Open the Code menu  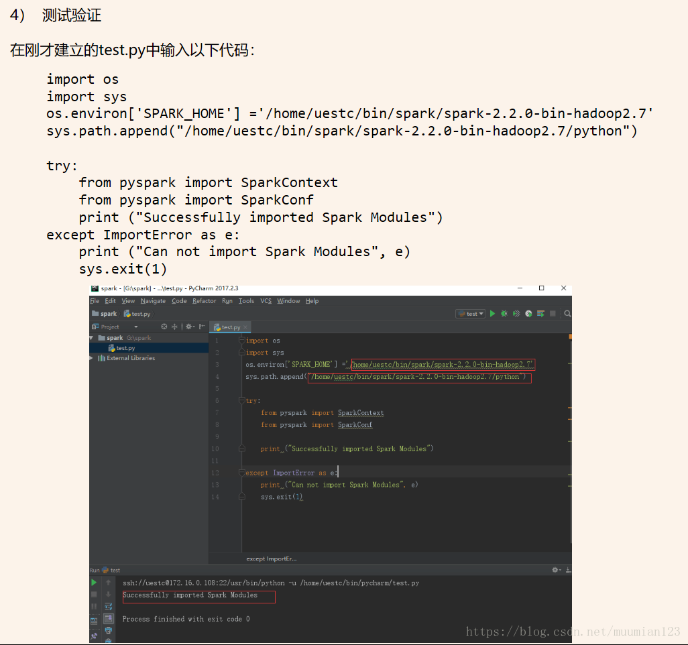(x=179, y=301)
